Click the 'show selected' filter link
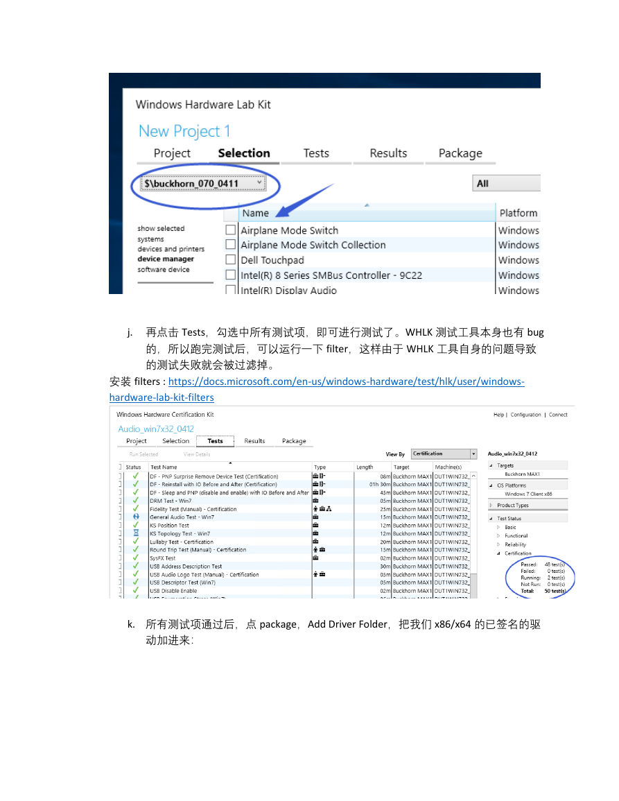This screenshot has height=801, width=619. click(x=161, y=228)
